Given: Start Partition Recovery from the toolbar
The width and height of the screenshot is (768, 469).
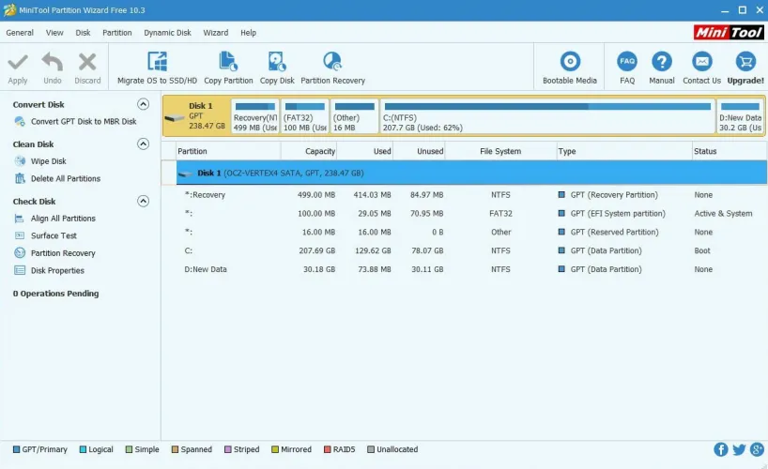Looking at the screenshot, I should pos(332,63).
